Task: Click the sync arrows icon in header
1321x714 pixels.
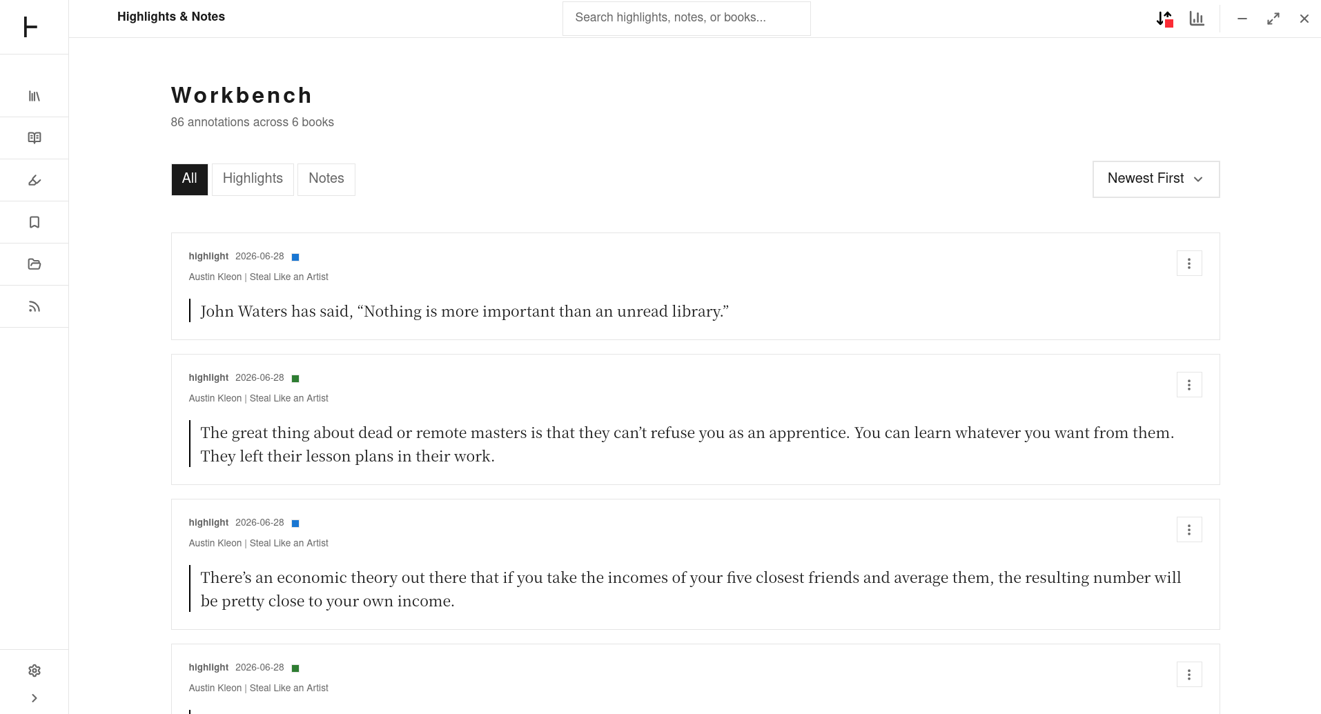Action: click(1164, 19)
